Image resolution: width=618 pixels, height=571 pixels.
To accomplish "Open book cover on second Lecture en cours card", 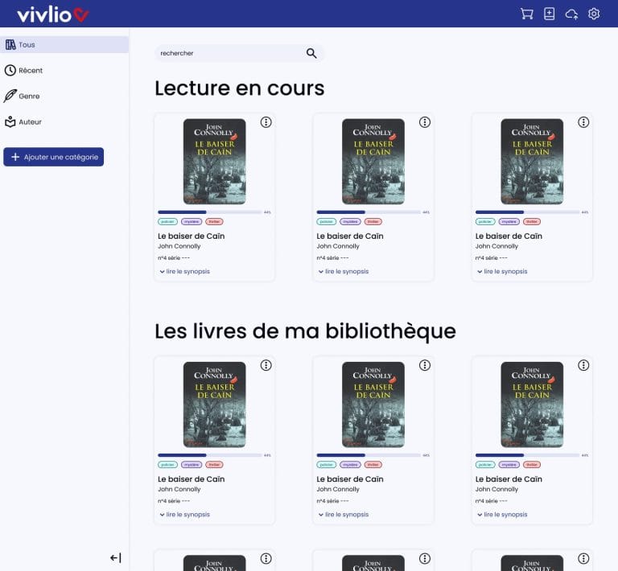I will click(x=373, y=162).
